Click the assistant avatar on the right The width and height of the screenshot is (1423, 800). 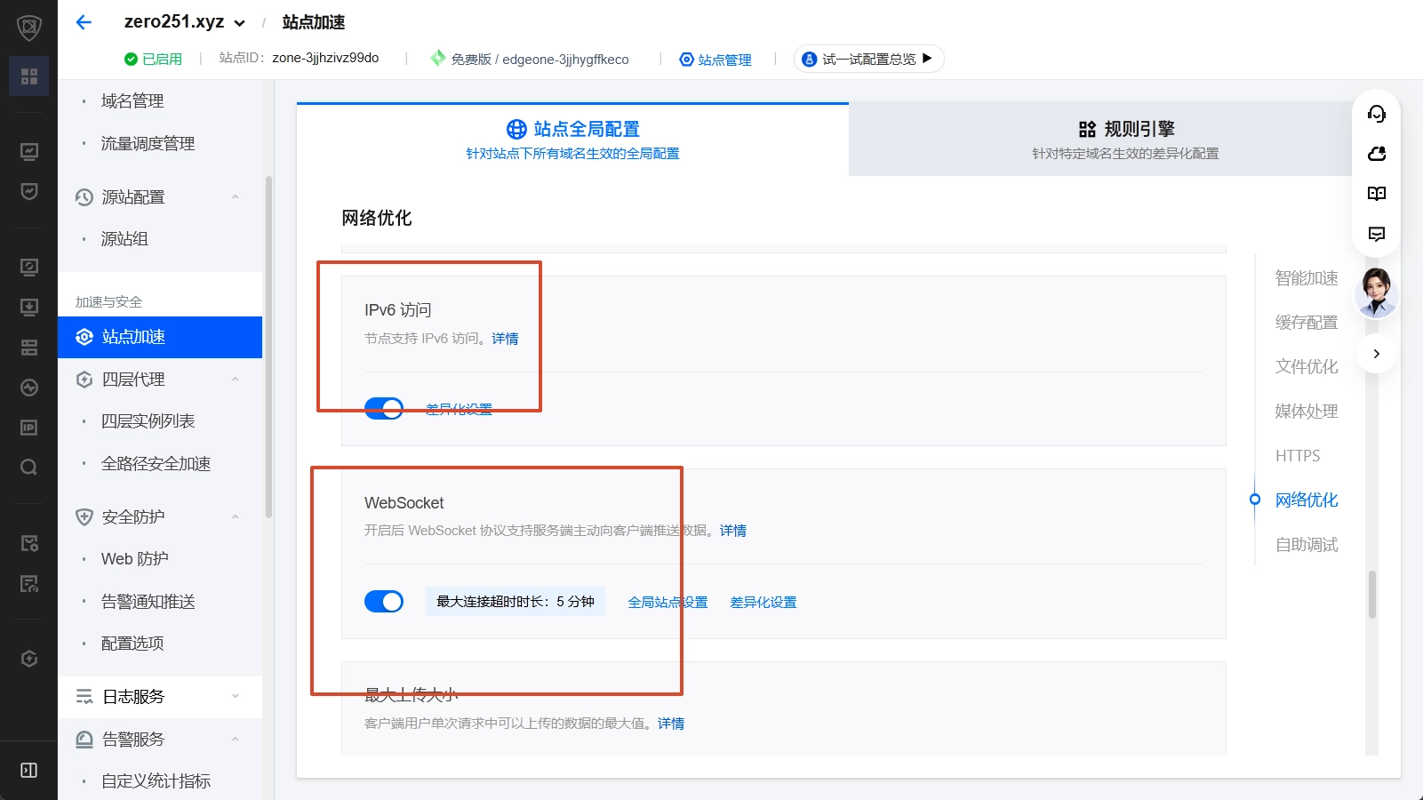(1376, 292)
